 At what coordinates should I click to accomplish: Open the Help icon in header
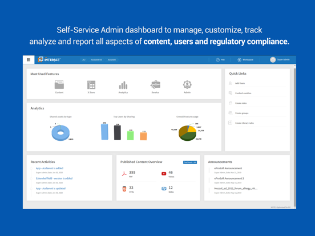point(217,60)
